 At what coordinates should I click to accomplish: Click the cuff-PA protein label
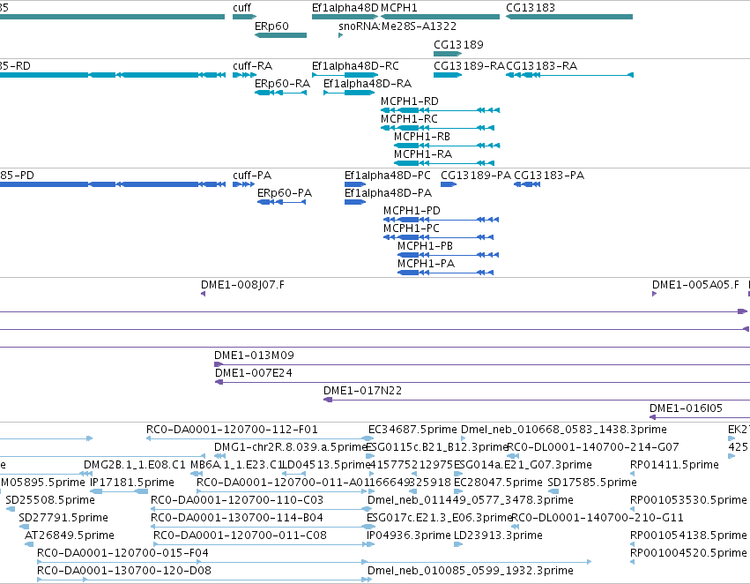tap(252, 176)
